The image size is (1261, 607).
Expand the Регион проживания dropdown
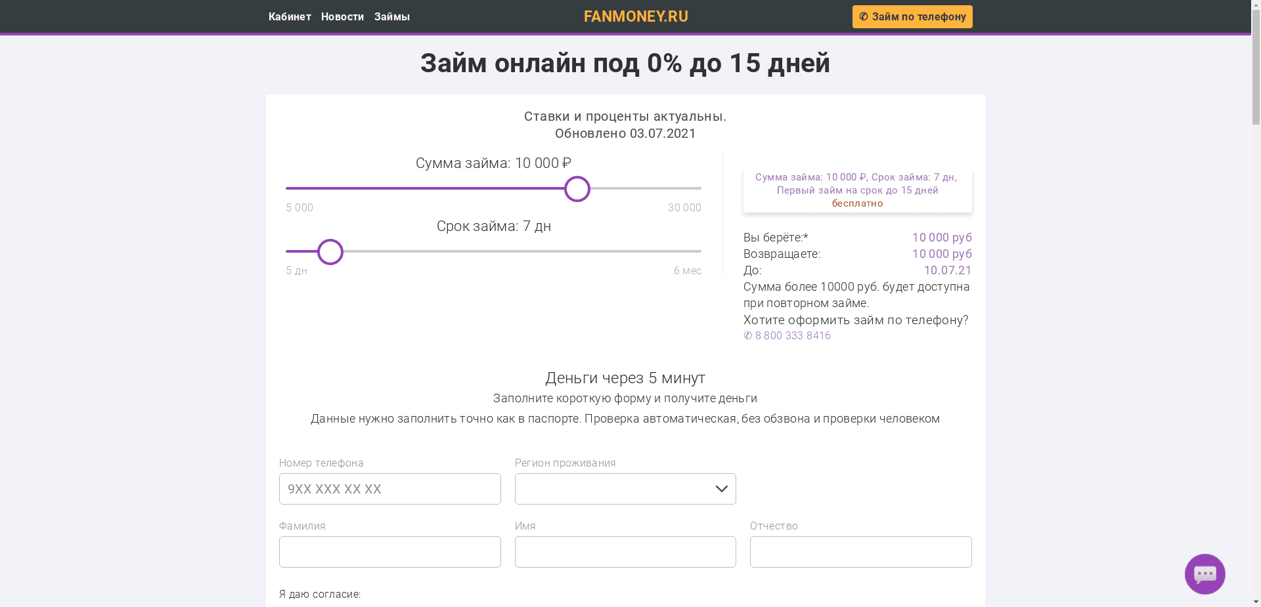tap(625, 489)
